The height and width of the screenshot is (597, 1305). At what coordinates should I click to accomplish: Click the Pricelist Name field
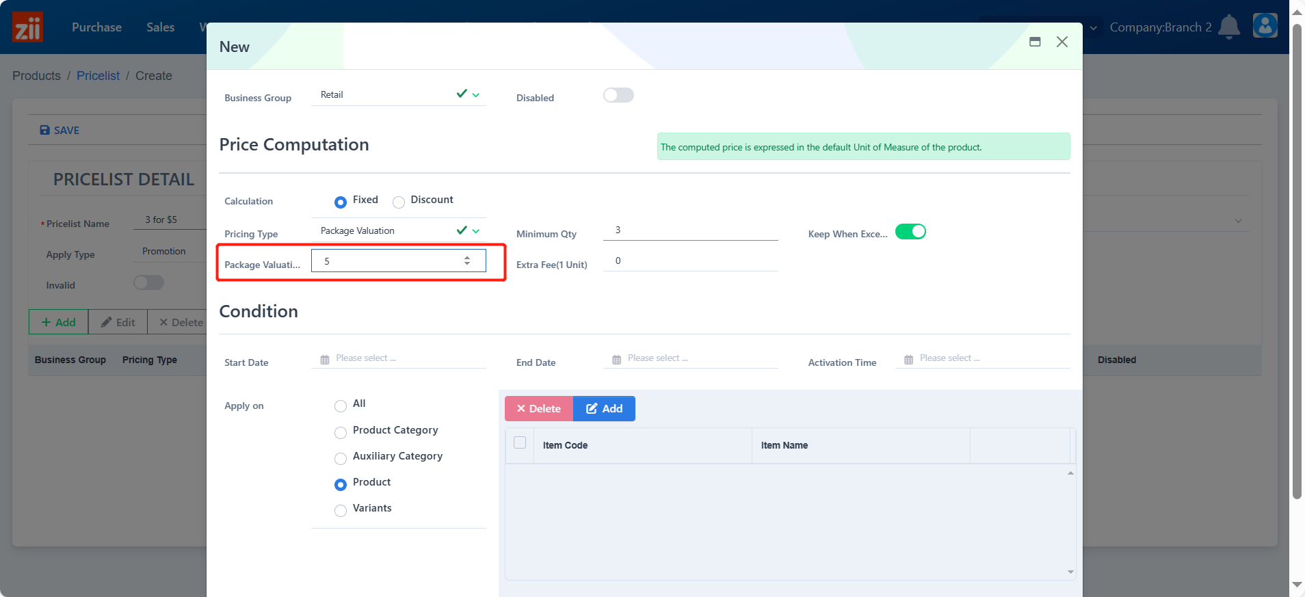(x=170, y=220)
